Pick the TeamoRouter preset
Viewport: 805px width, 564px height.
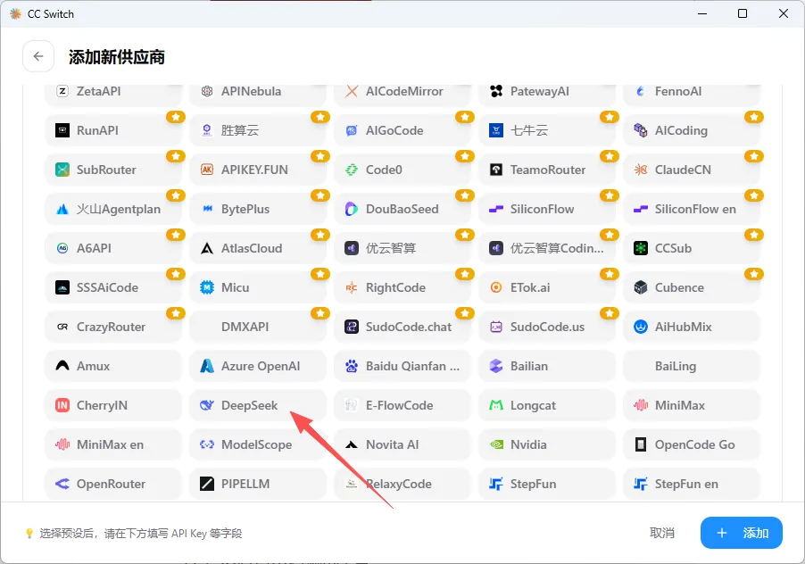[x=547, y=170]
